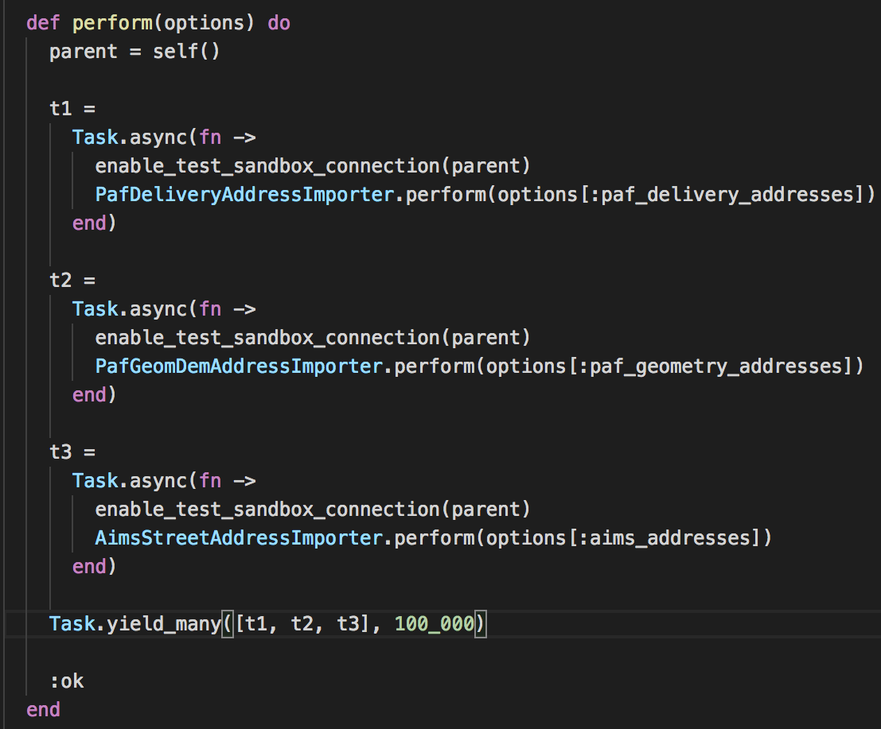Click the fn keyword in third async block

211,480
